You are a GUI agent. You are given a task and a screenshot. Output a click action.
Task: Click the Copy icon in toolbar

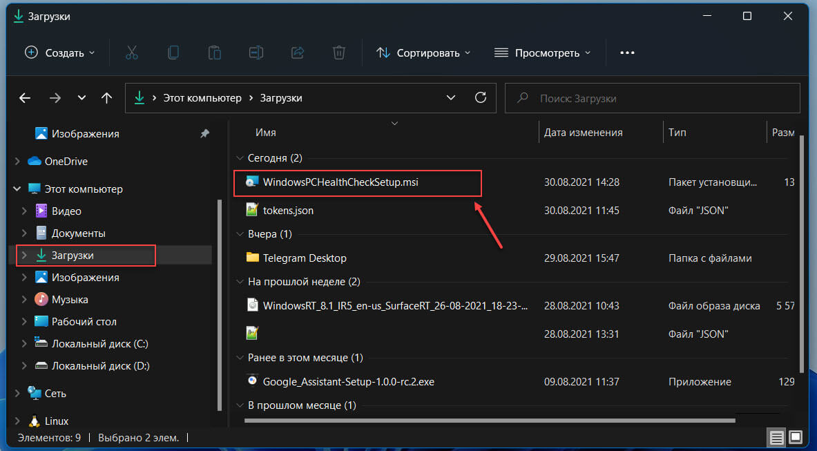pos(173,52)
